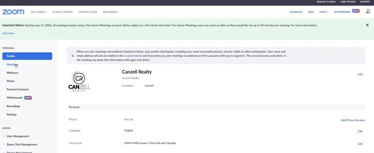Image resolution: width=374 pixels, height=153 pixels.
Task: Open the account avatar menu
Action: pos(368,12)
